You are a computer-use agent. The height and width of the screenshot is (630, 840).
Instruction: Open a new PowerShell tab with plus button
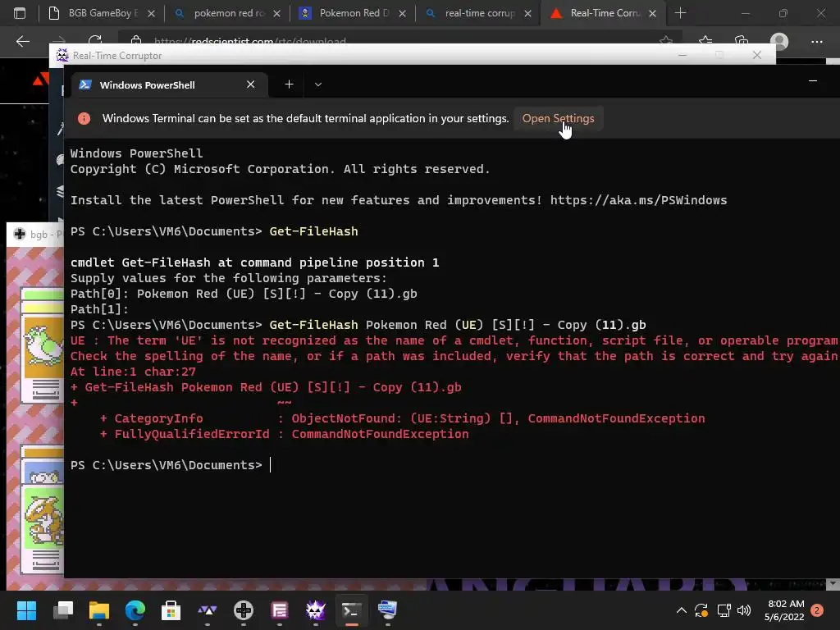[x=289, y=84]
